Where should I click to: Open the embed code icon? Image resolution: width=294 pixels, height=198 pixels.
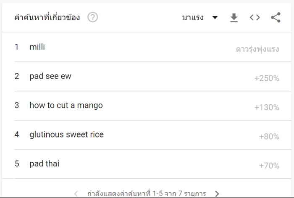255,18
